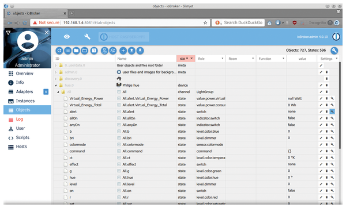Click the add new object plus icon
This screenshot has width=346, height=208.
click(x=123, y=51)
